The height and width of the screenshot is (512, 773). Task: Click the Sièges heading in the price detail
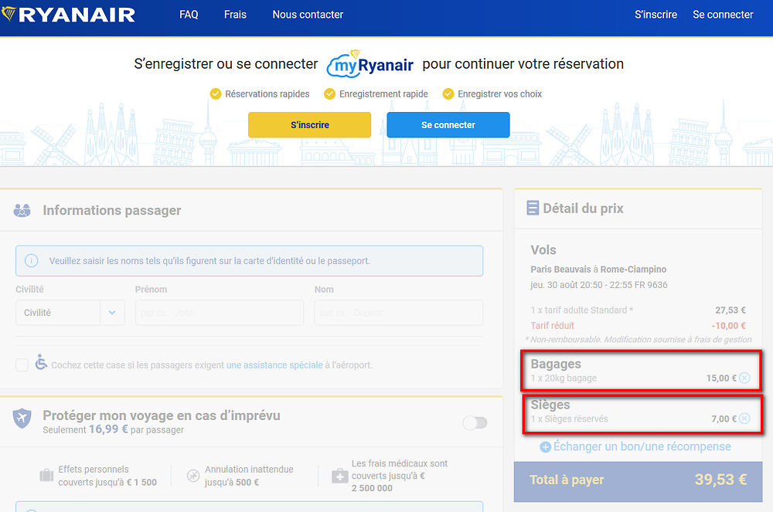pyautogui.click(x=550, y=405)
